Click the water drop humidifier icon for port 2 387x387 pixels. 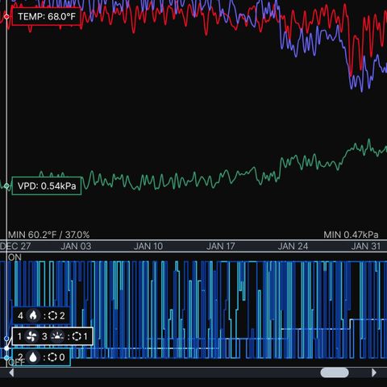tap(33, 357)
